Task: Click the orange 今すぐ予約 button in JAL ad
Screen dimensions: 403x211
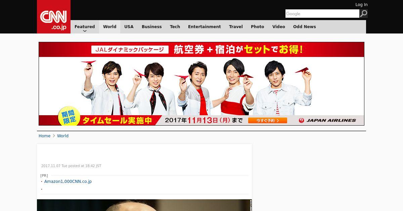Action: 268,120
